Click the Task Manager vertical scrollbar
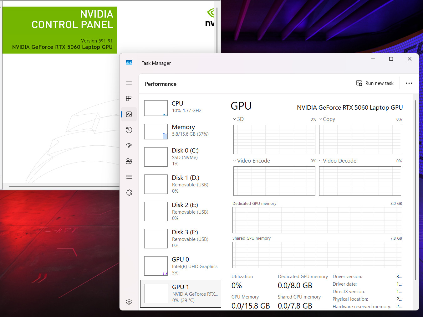Screen dimensions: 423x317 pos(415,190)
